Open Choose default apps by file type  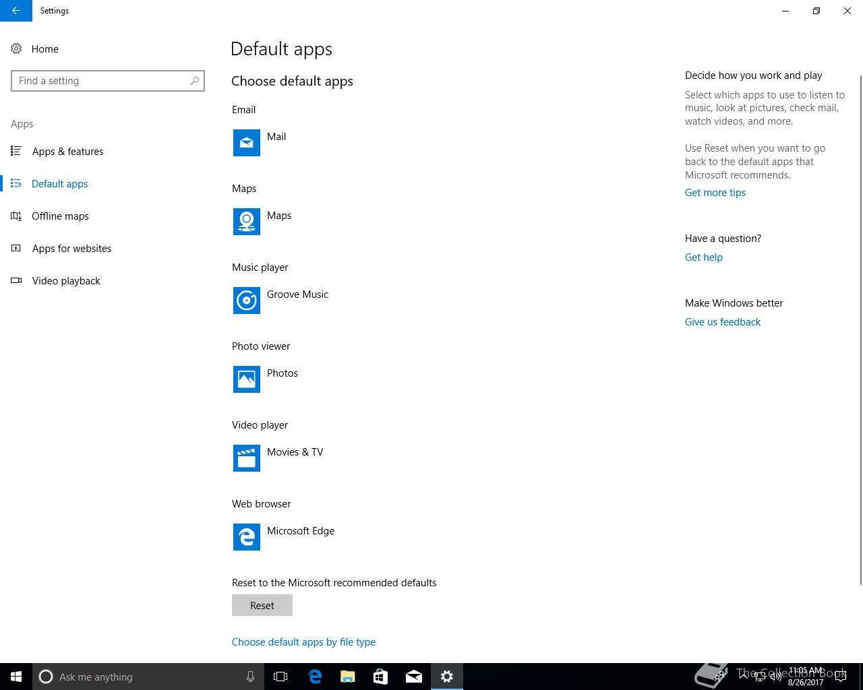(x=303, y=642)
